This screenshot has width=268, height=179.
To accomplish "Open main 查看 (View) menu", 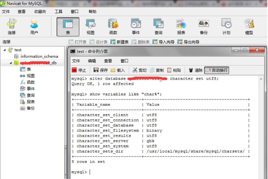I will click(22, 11).
